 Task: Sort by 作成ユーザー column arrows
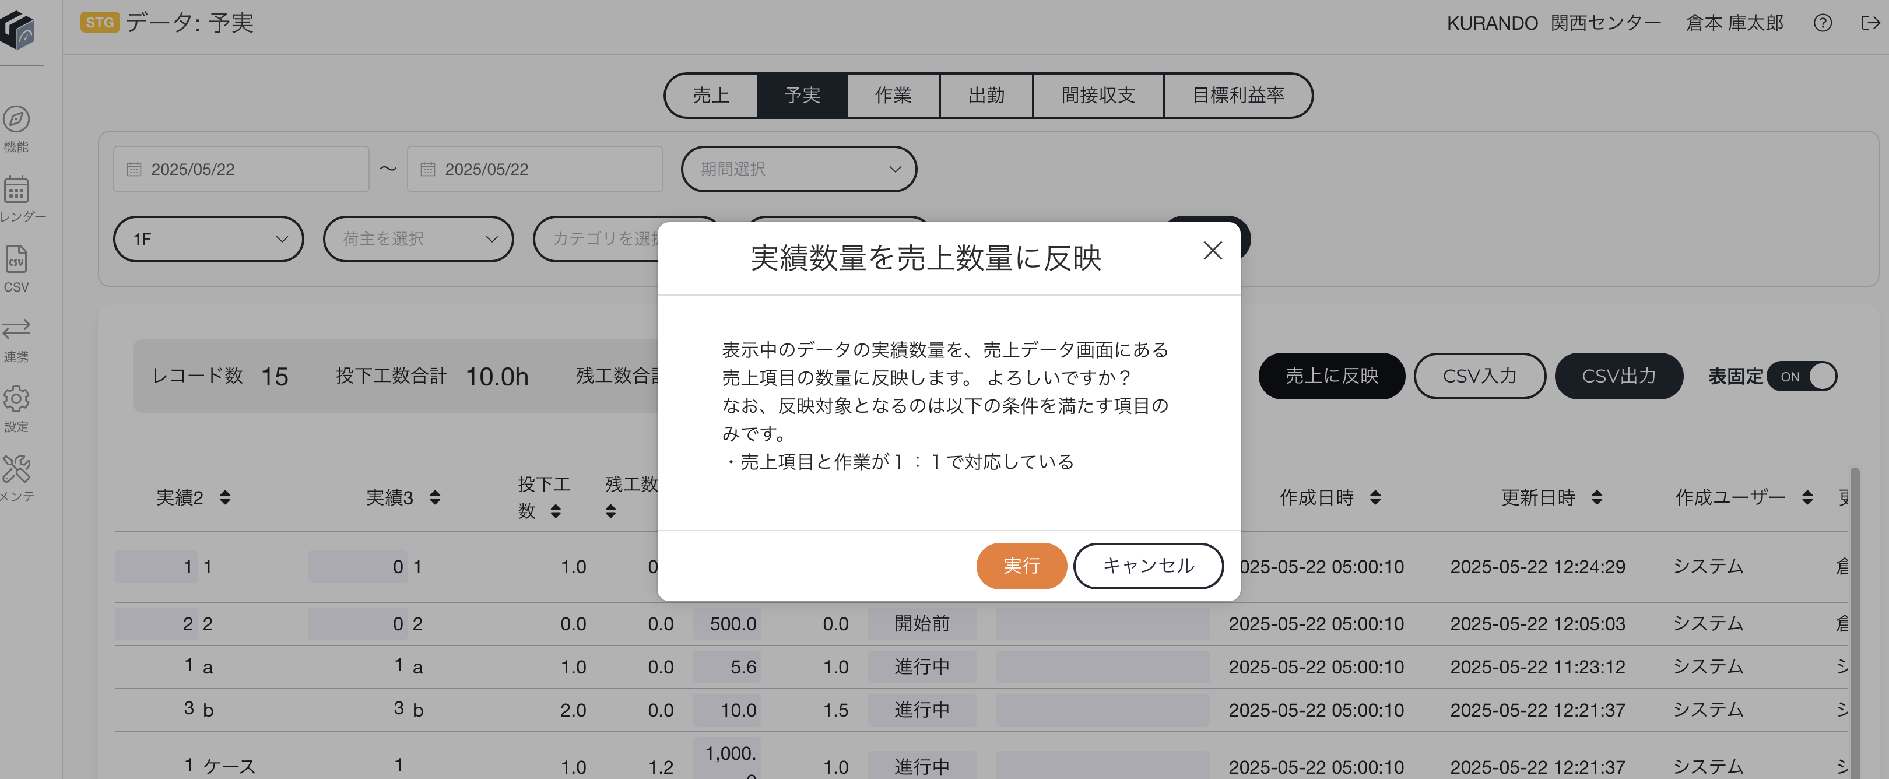pos(1807,497)
